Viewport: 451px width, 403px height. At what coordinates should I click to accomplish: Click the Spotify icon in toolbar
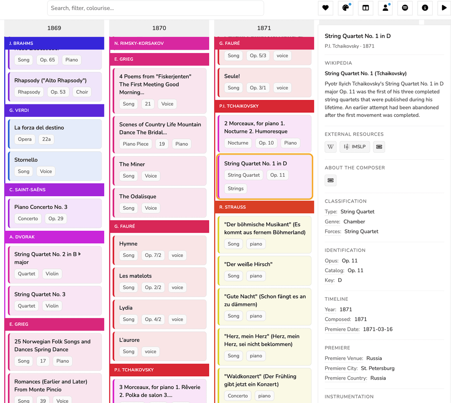click(405, 8)
